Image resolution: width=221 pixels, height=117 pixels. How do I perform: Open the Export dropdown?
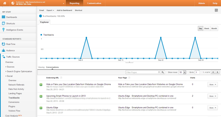[x=50, y=10]
